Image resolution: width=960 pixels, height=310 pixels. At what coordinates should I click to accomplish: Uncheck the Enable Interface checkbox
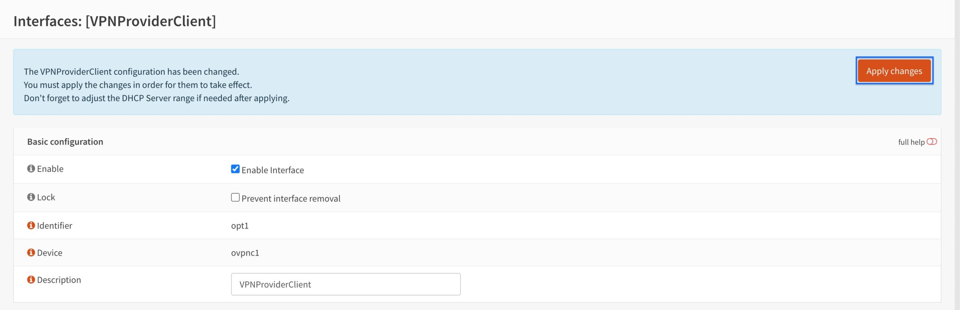point(235,169)
